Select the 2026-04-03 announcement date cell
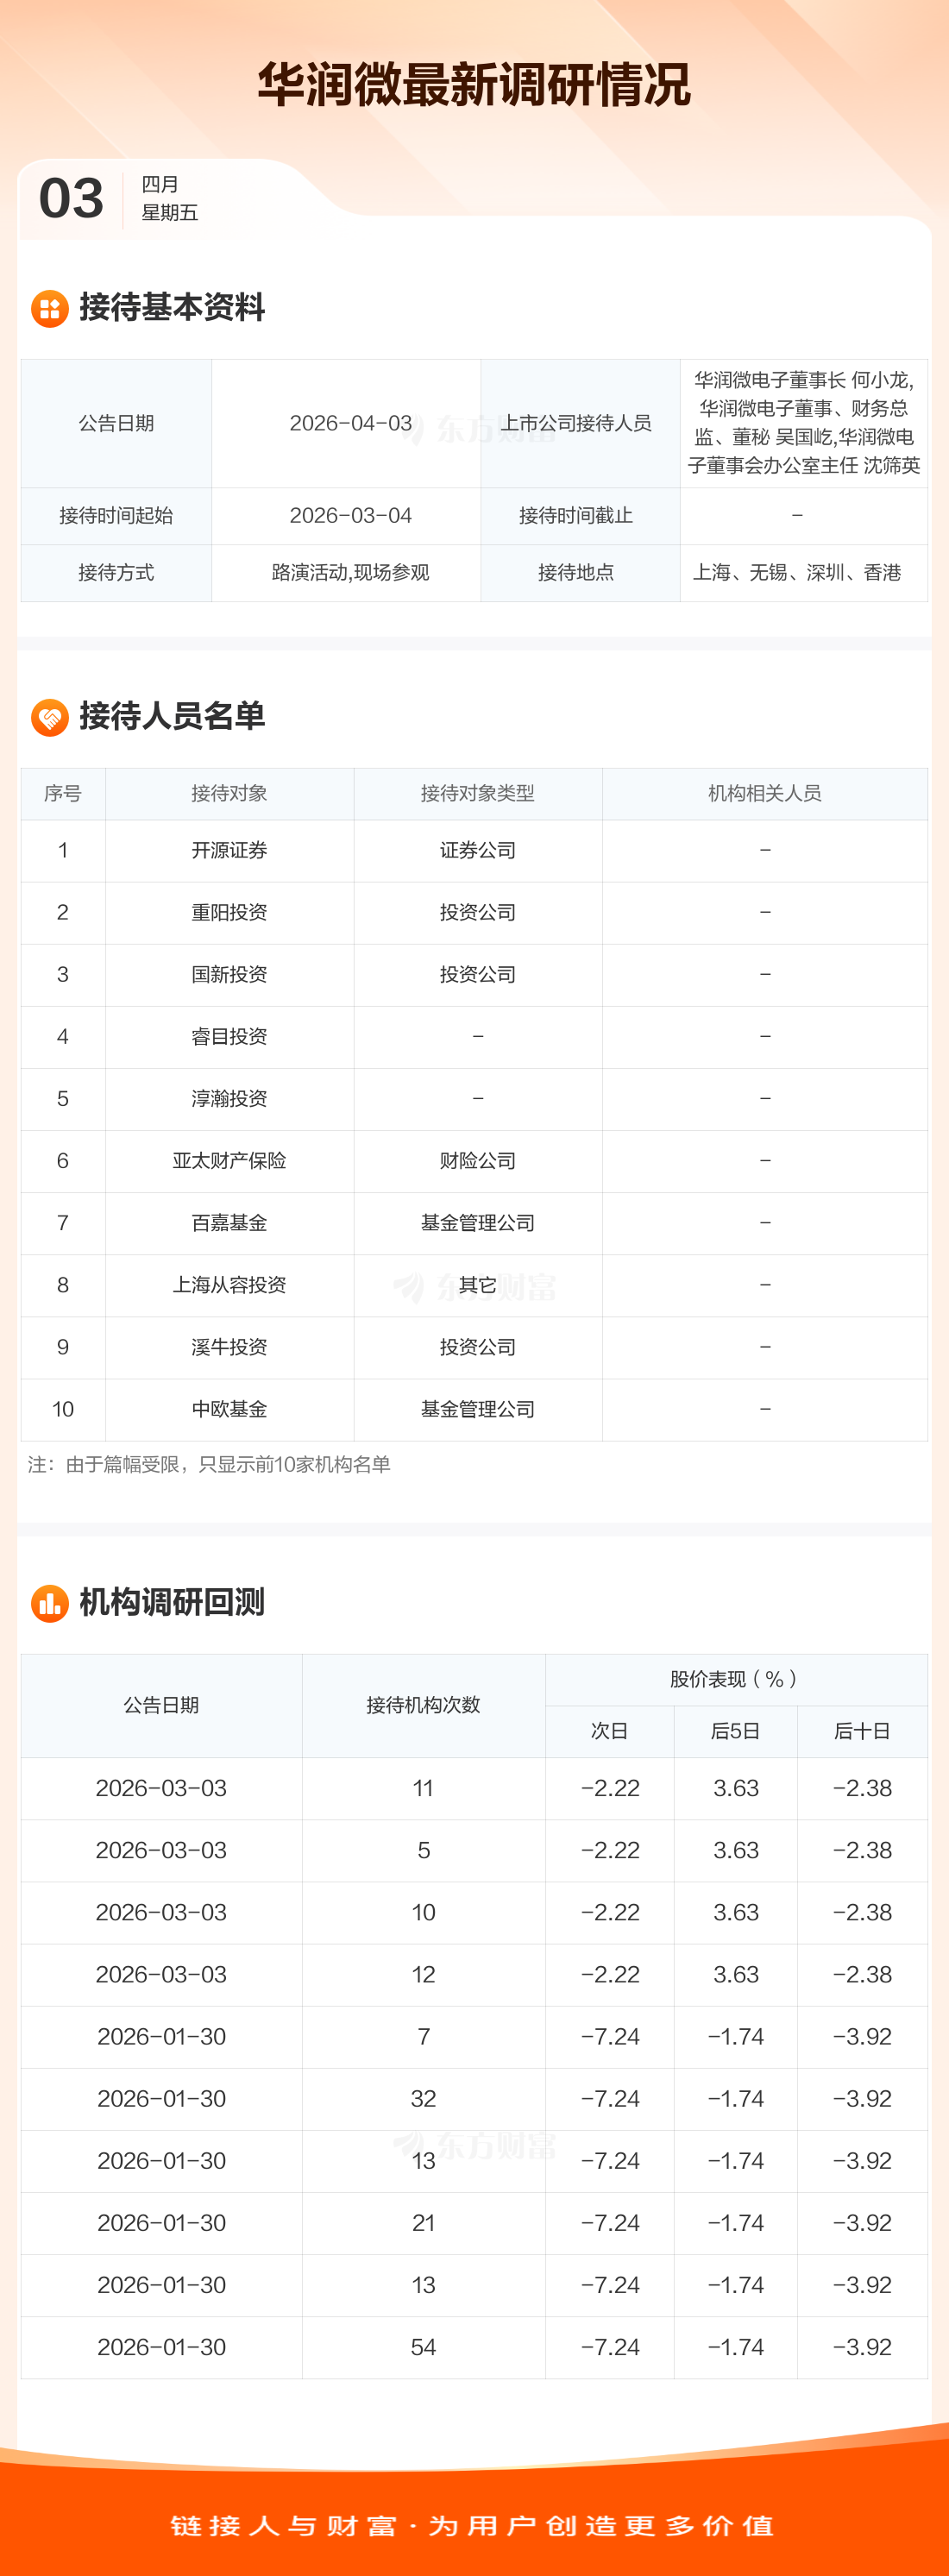 coord(350,424)
